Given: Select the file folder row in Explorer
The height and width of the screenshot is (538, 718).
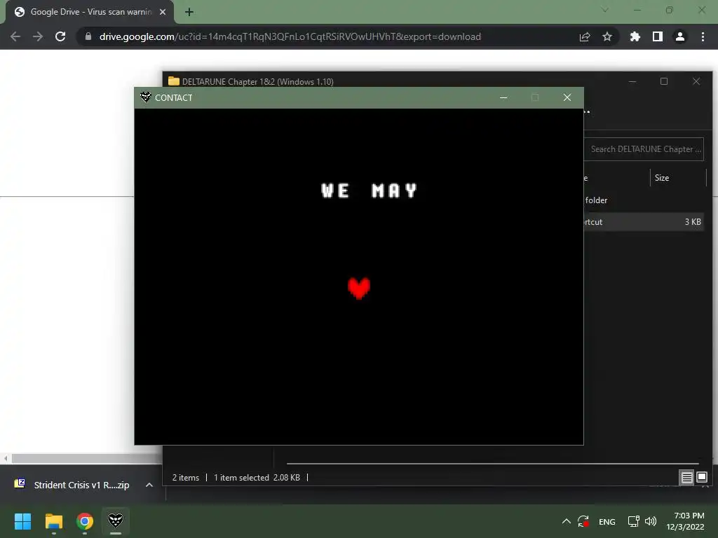Looking at the screenshot, I should click(x=644, y=200).
